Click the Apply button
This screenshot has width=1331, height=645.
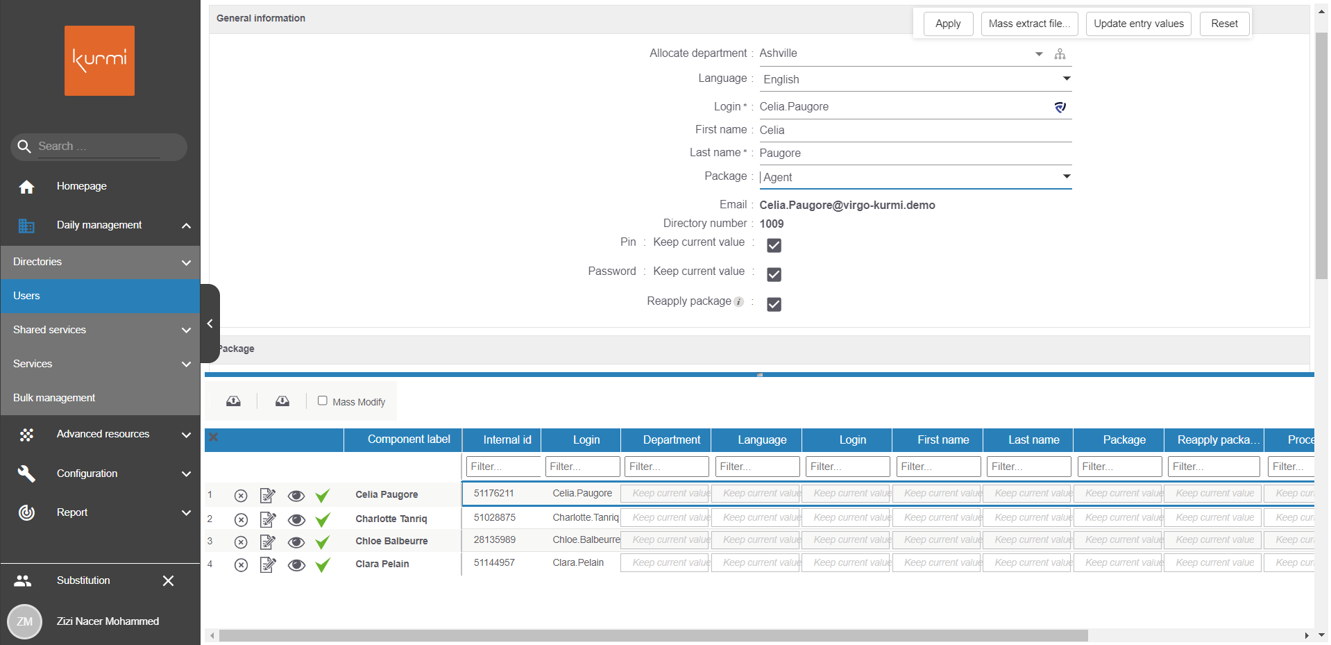coord(948,24)
